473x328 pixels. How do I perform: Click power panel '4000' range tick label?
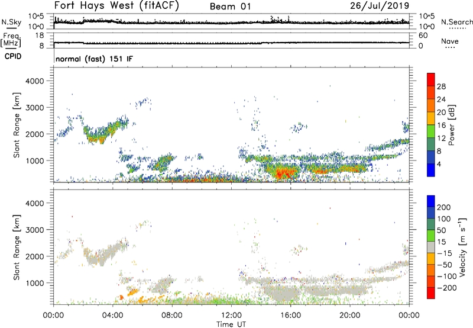(34, 81)
